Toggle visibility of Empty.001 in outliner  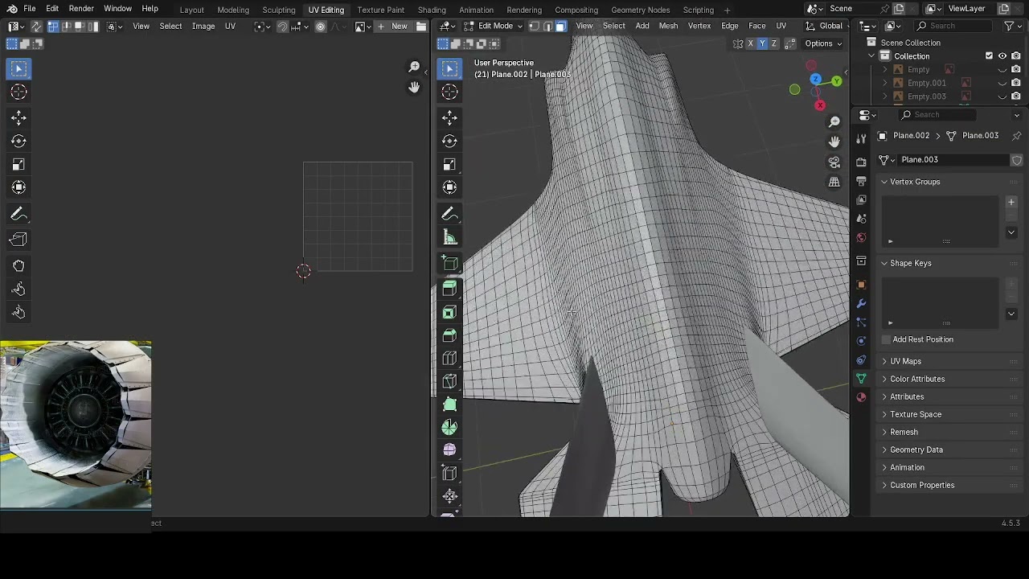pos(1002,83)
